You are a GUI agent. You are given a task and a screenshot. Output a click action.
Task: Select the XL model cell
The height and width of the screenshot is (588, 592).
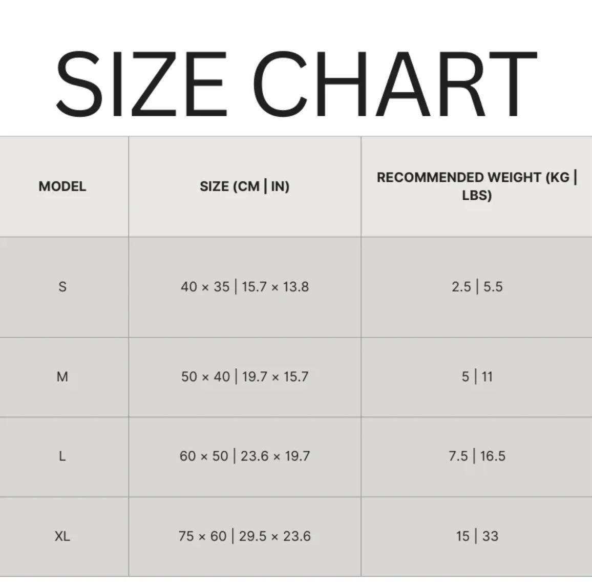[62, 536]
